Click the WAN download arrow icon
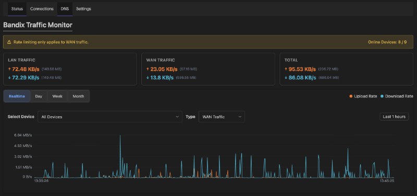Image resolution: width=417 pixels, height=196 pixels. coord(148,78)
